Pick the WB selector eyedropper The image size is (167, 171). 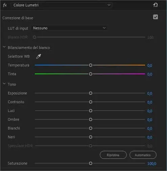pos(39,56)
